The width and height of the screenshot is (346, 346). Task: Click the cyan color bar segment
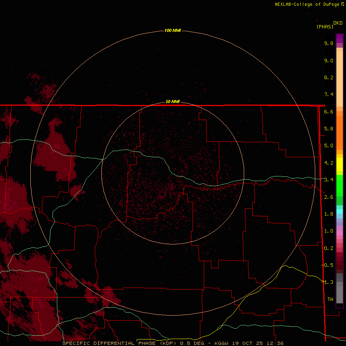(339, 211)
